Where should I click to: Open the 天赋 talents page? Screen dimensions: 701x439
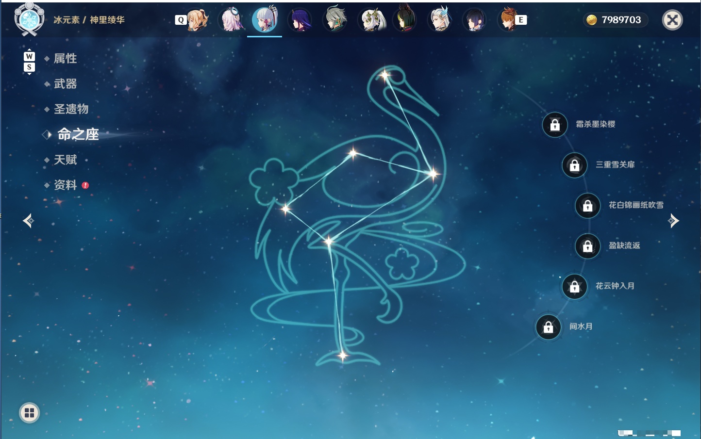pos(65,160)
